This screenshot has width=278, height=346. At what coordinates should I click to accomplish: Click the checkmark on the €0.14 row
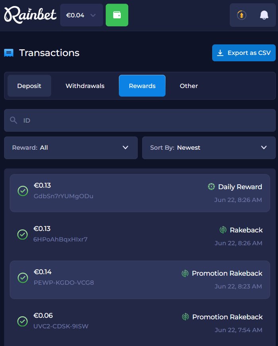tap(23, 278)
